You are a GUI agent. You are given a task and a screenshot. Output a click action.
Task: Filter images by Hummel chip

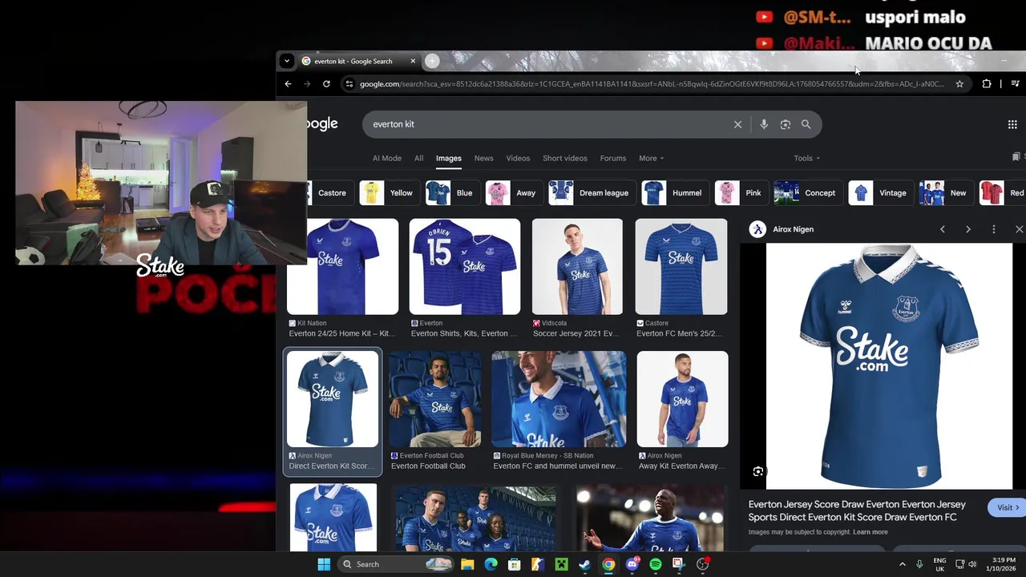click(x=675, y=193)
